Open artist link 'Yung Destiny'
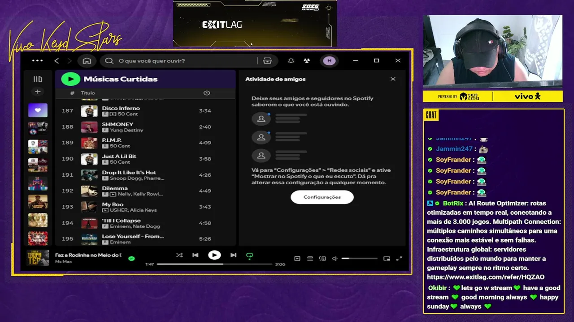Viewport: 574px width, 322px height. tap(126, 130)
